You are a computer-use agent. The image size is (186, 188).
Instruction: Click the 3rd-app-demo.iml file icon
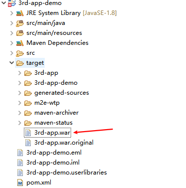pos(20,163)
